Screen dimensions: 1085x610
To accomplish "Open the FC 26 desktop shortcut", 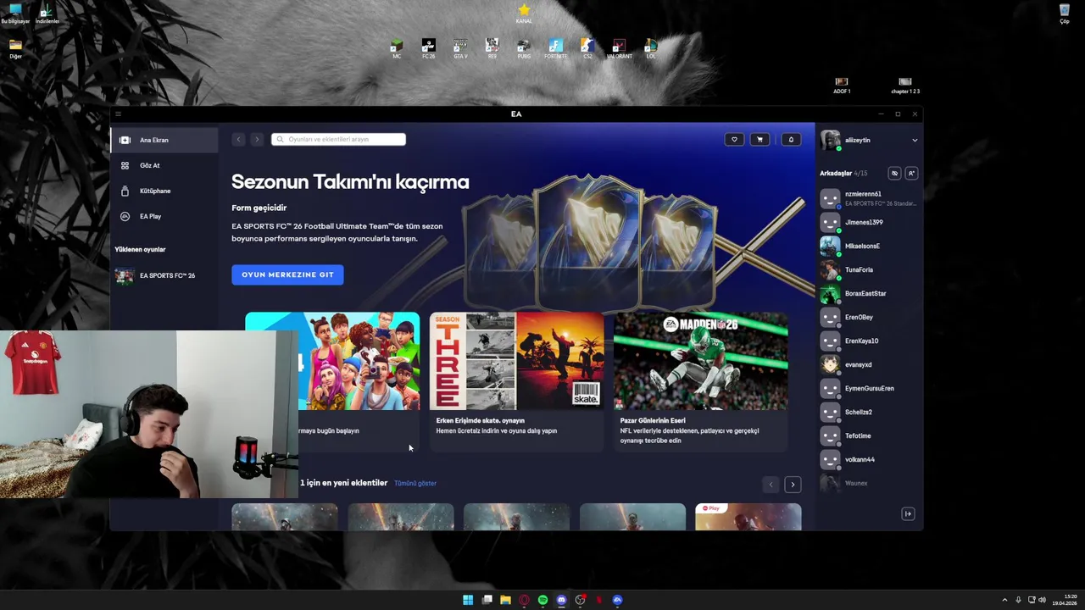I will (x=428, y=48).
